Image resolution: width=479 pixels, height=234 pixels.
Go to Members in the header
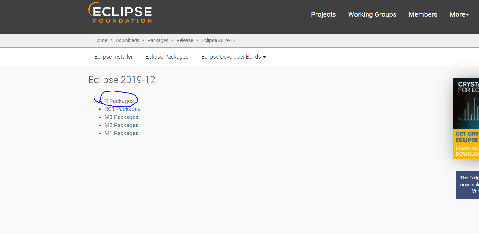point(423,14)
